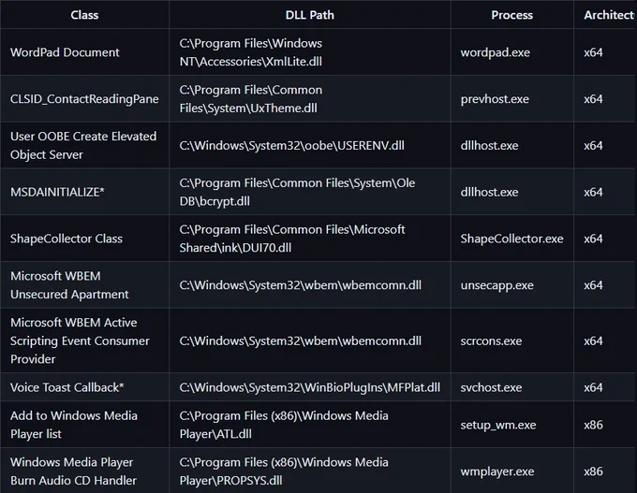The image size is (637, 493).
Task: Click the prevhost.exe process cell
Action: point(511,98)
